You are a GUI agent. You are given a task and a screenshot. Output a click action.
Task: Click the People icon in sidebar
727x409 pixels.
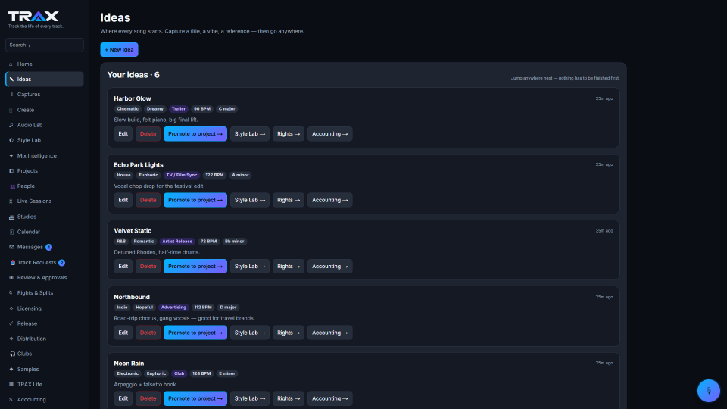pos(12,186)
